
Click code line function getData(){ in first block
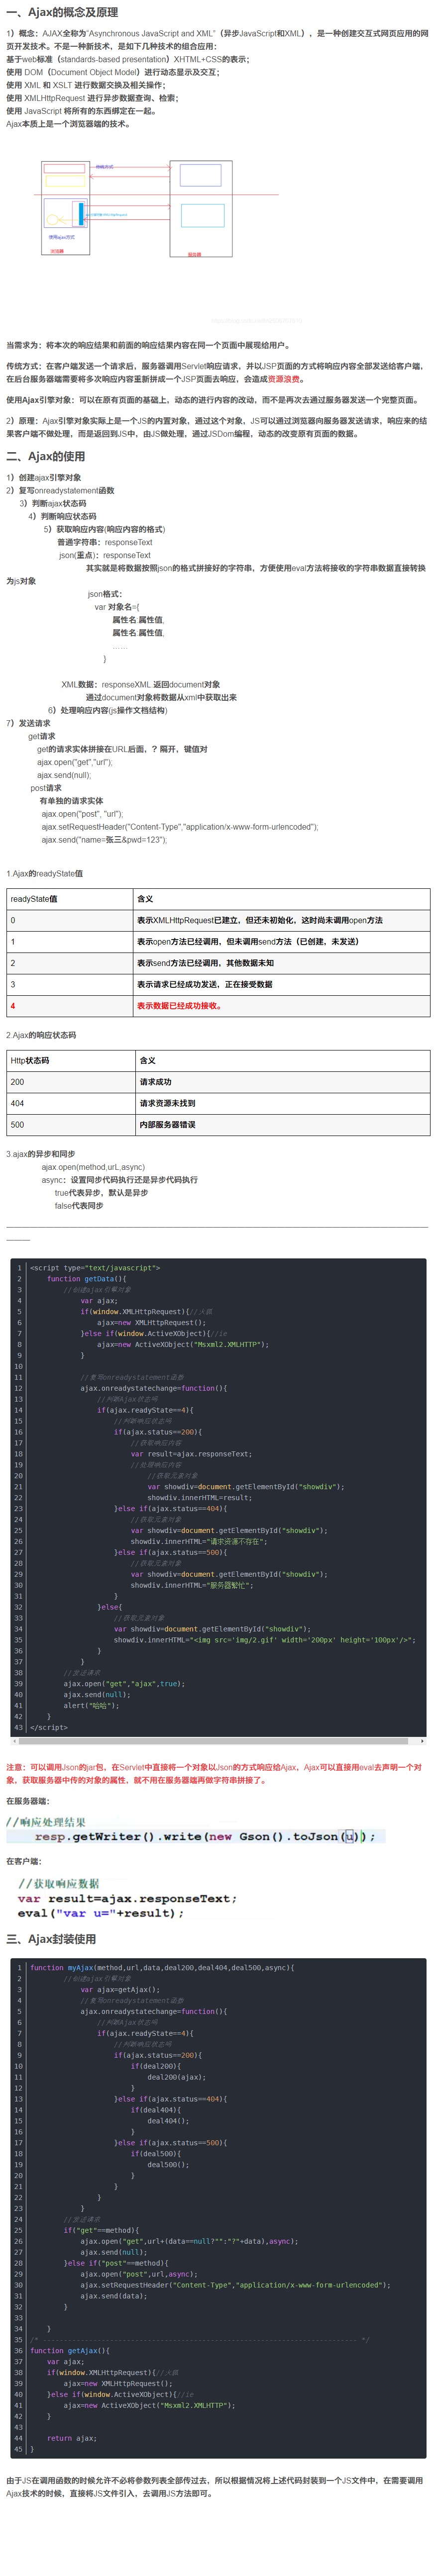[x=87, y=1279]
